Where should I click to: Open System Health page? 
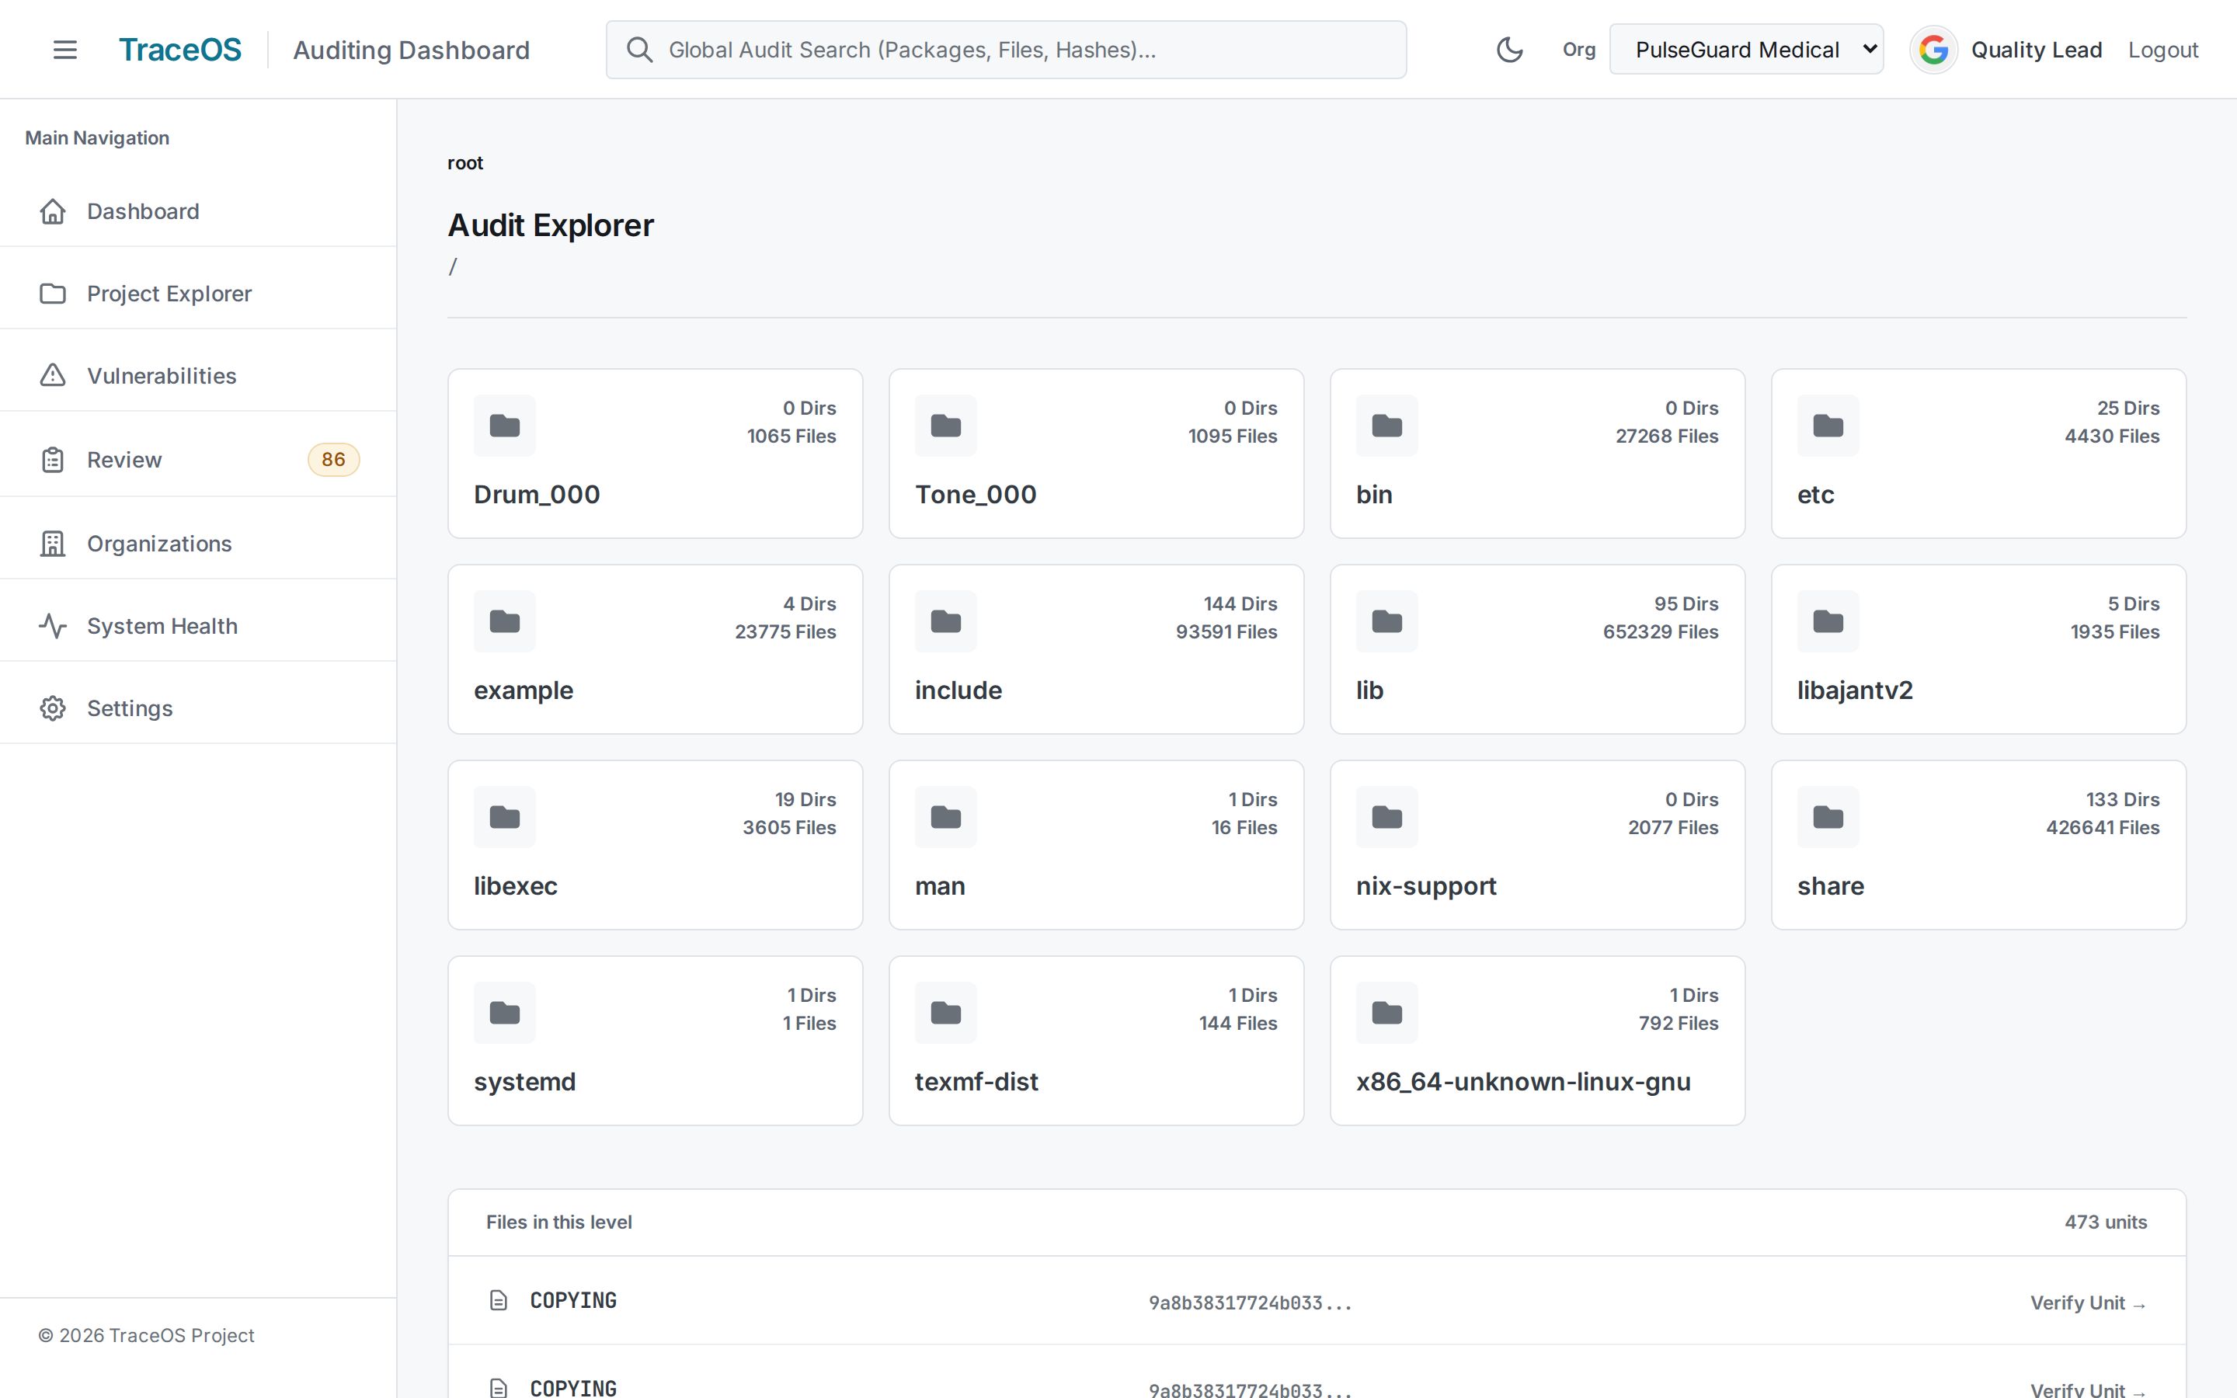198,626
